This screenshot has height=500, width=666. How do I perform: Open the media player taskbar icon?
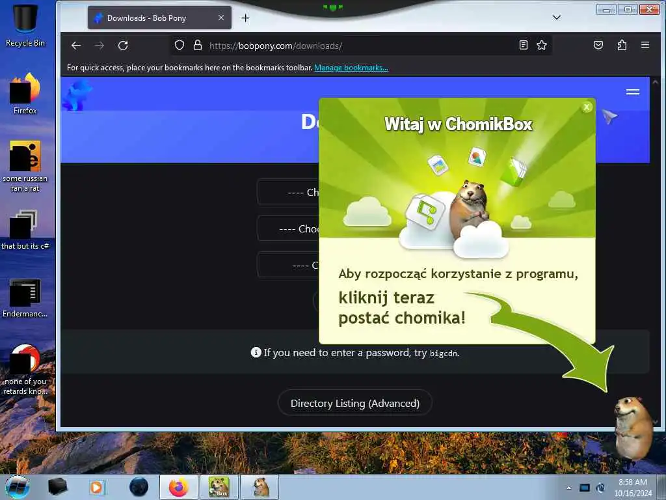coord(96,487)
